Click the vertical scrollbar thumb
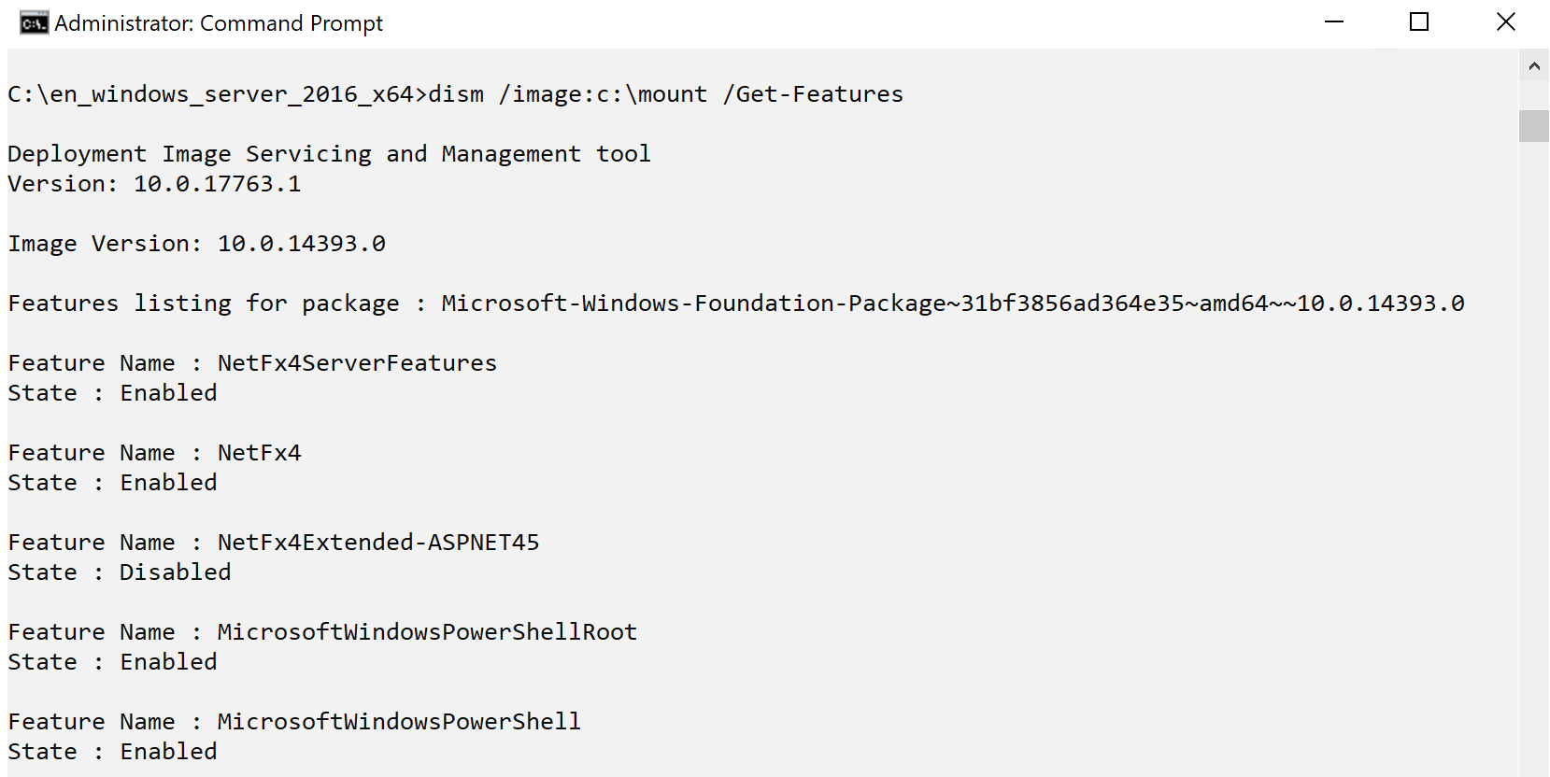 [x=1533, y=126]
